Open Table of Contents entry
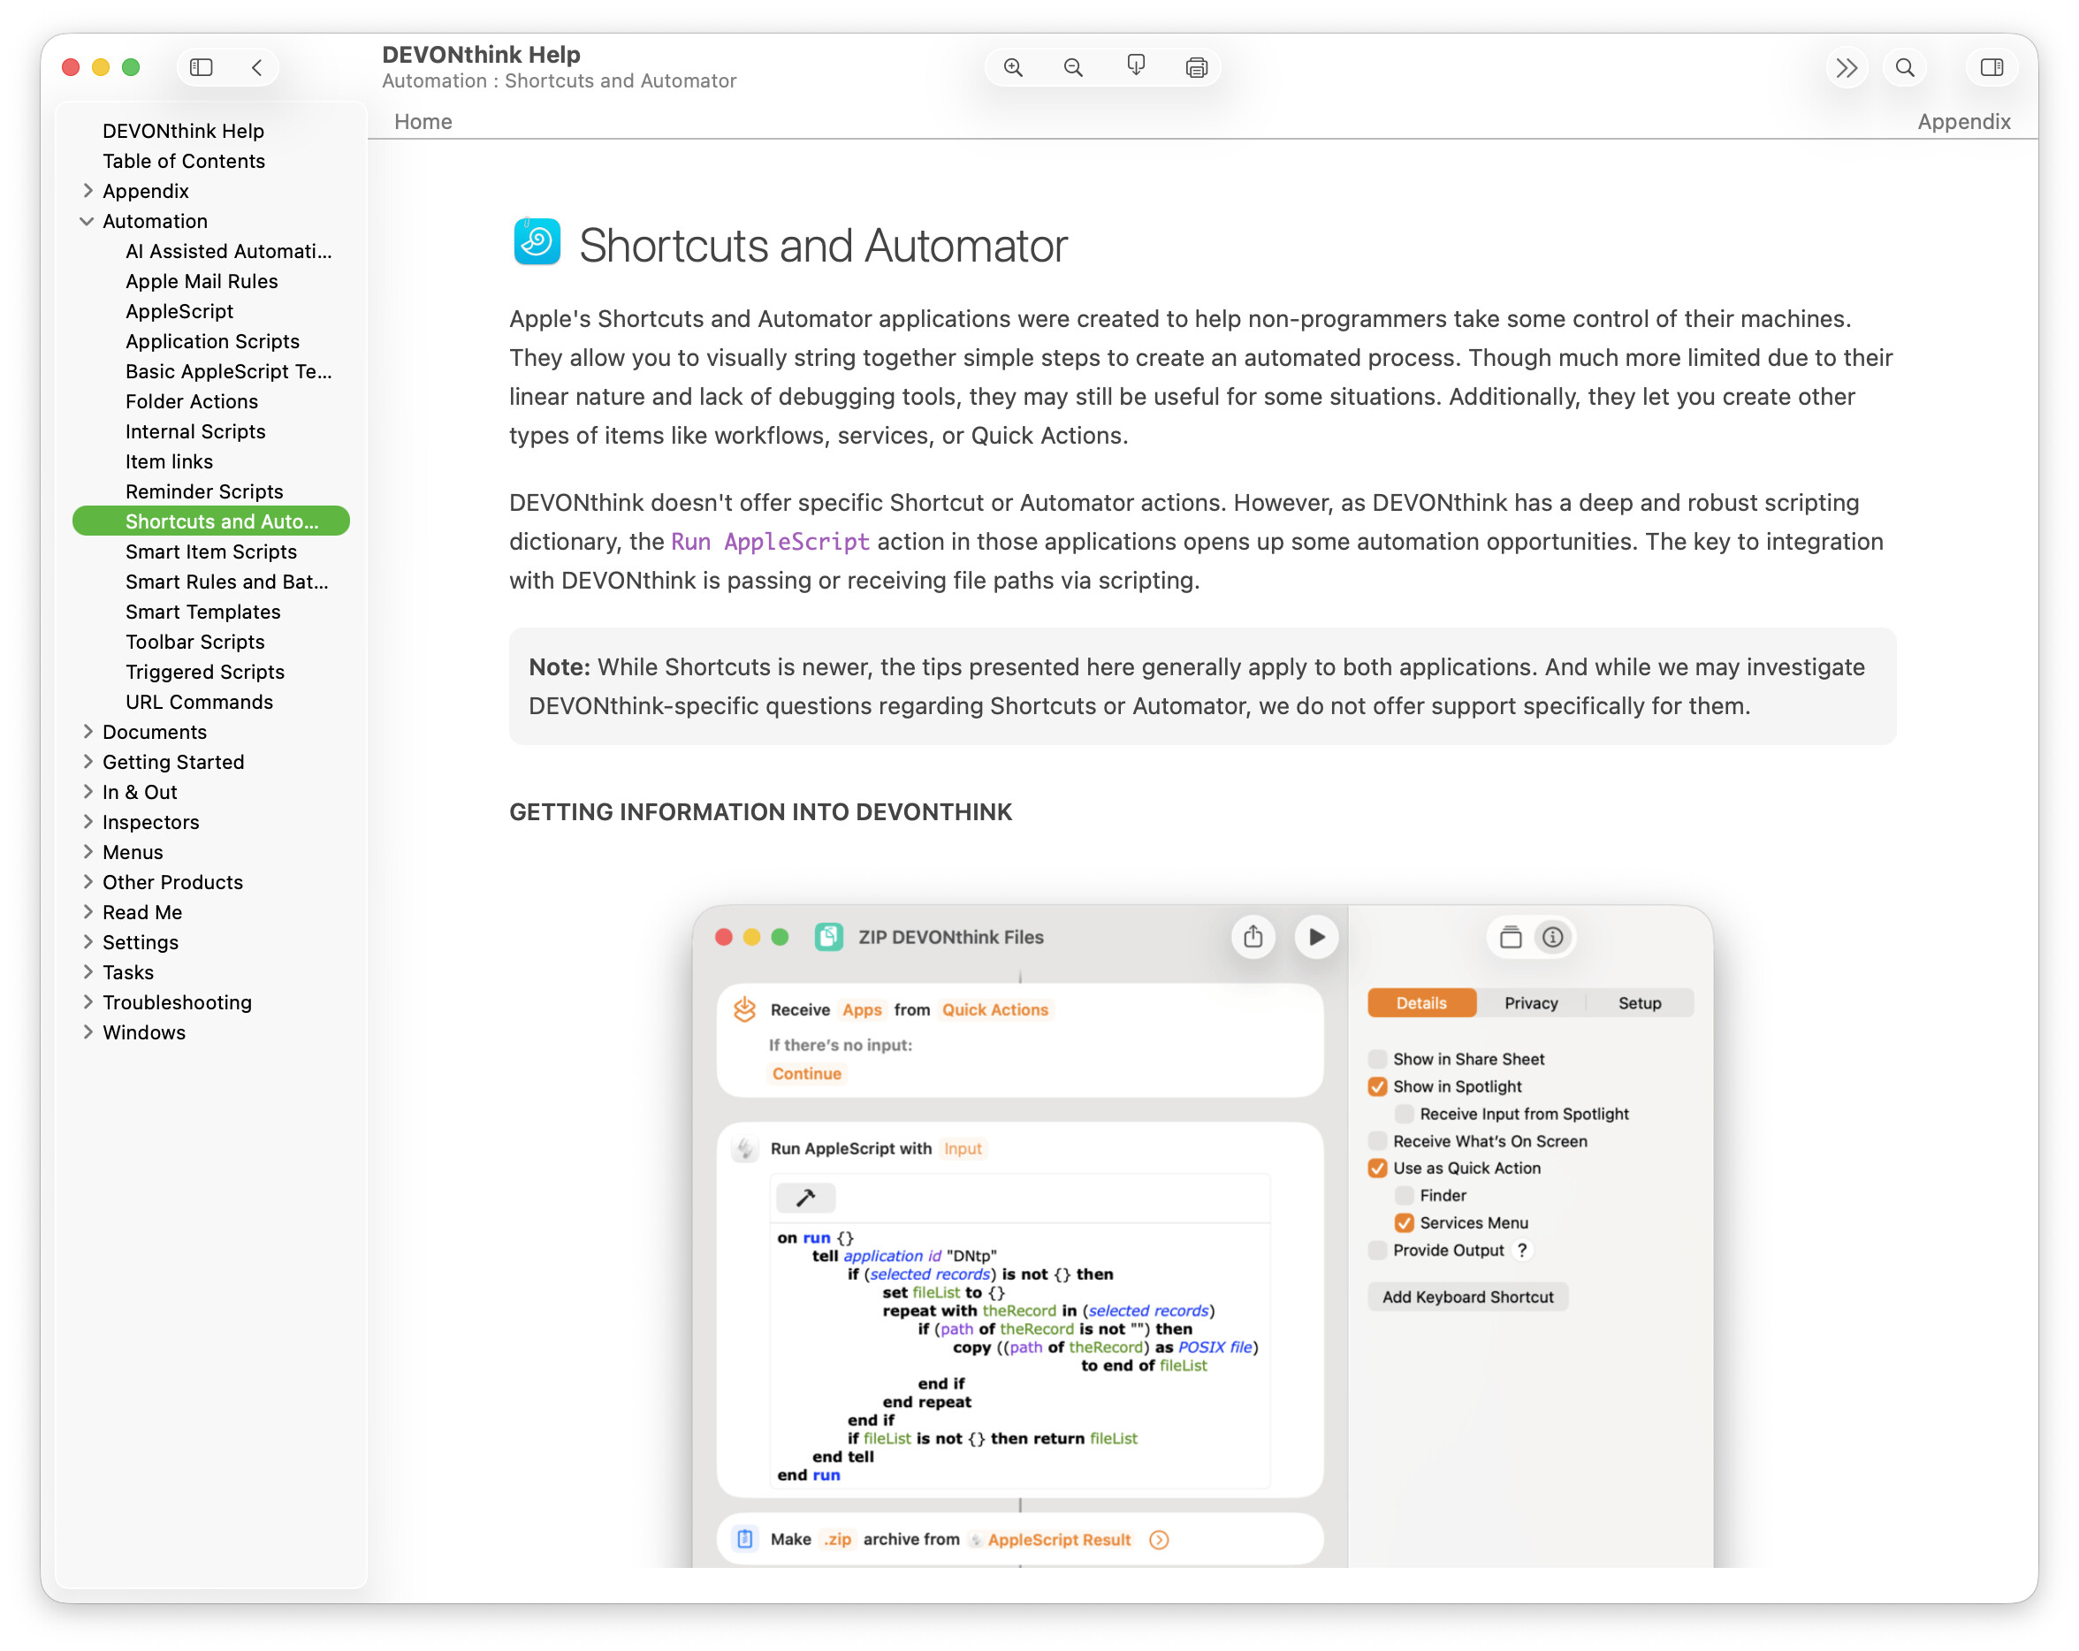The height and width of the screenshot is (1651, 2079). click(x=183, y=161)
